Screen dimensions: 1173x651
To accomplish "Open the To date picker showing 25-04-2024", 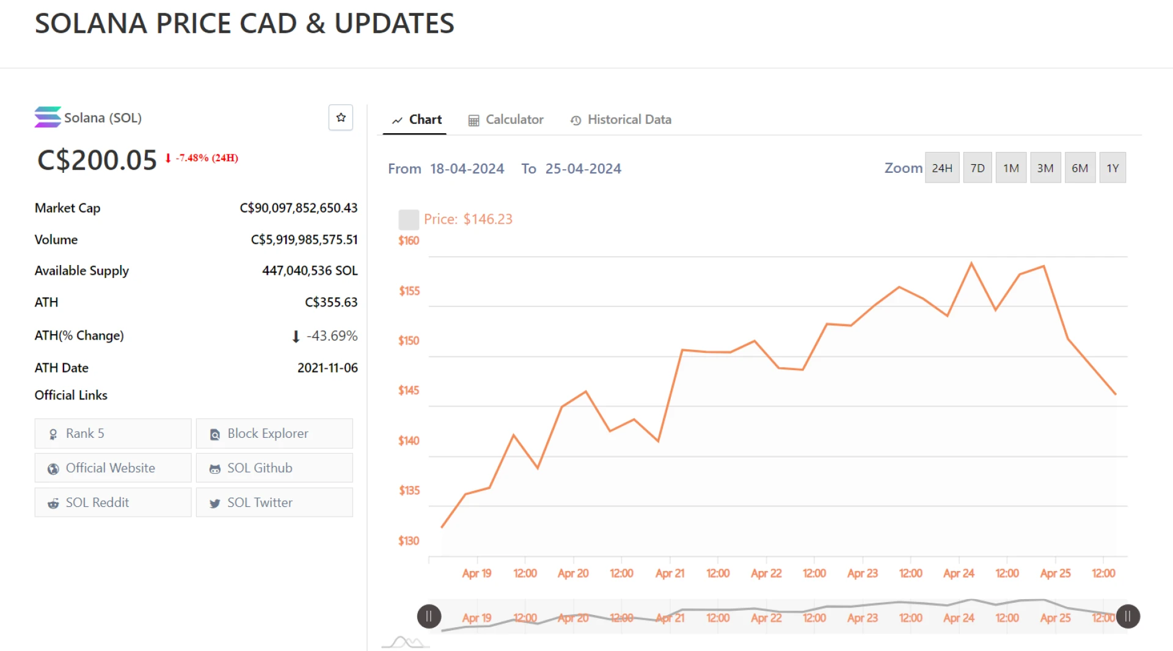I will (583, 169).
